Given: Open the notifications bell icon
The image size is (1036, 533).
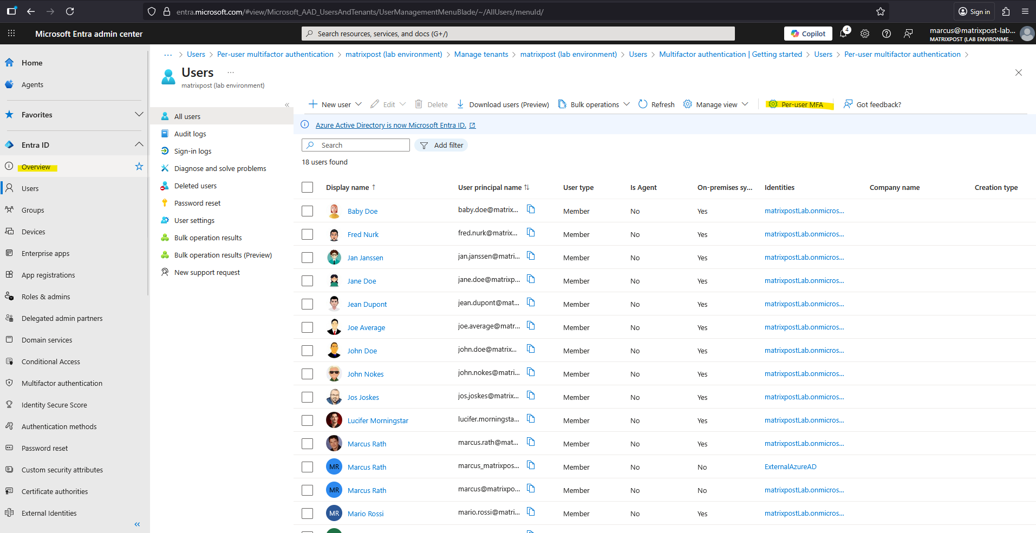Looking at the screenshot, I should [843, 34].
